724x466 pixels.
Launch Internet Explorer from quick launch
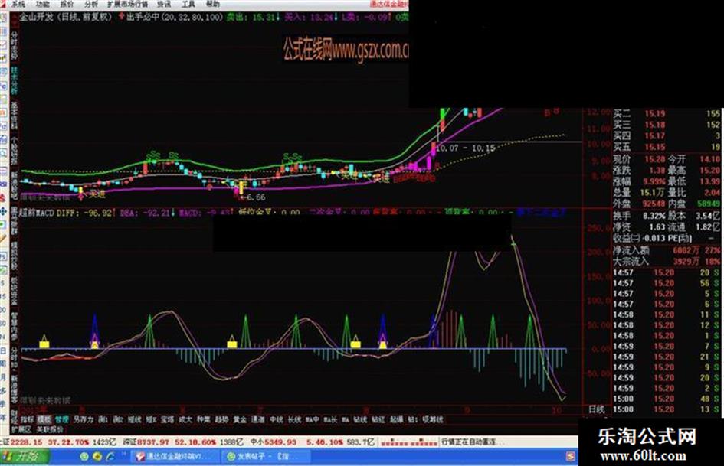pos(110,457)
